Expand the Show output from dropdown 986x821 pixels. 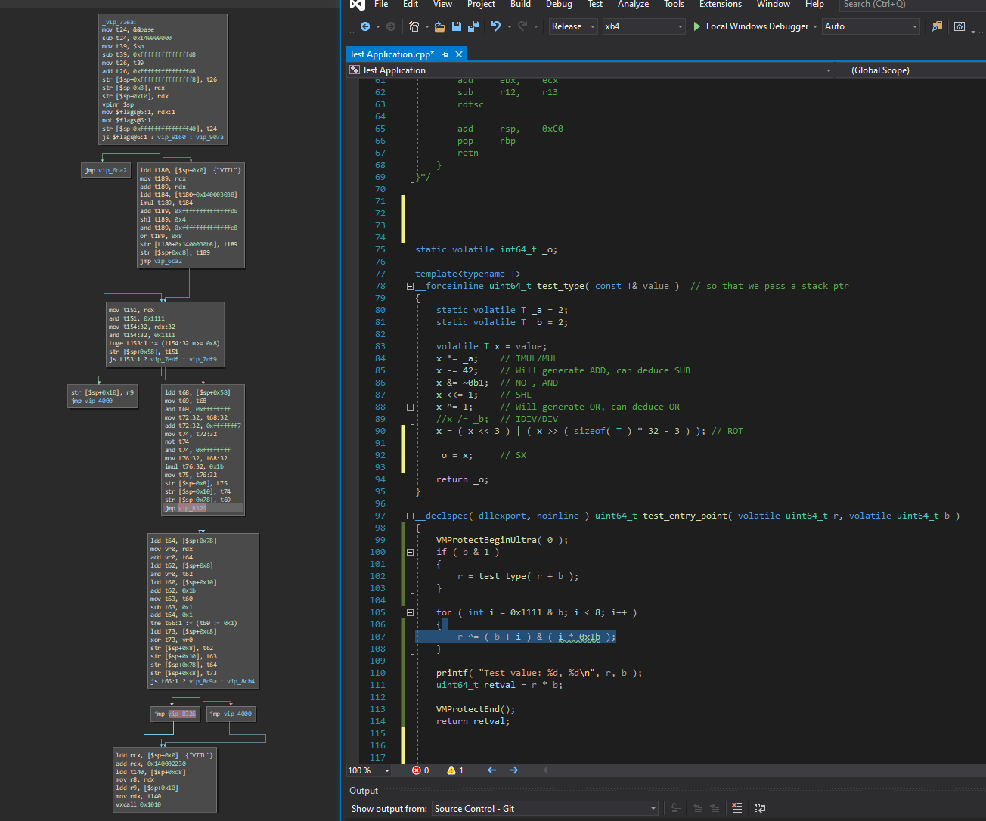click(x=653, y=809)
